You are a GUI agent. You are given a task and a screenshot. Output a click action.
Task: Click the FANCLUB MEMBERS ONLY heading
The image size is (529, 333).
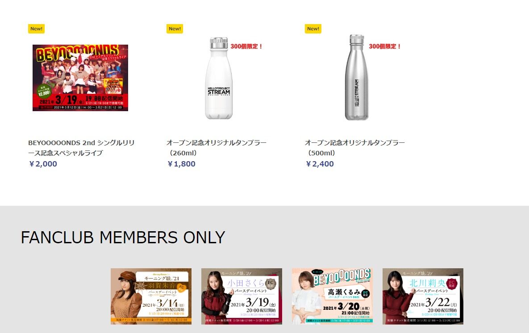tap(123, 237)
